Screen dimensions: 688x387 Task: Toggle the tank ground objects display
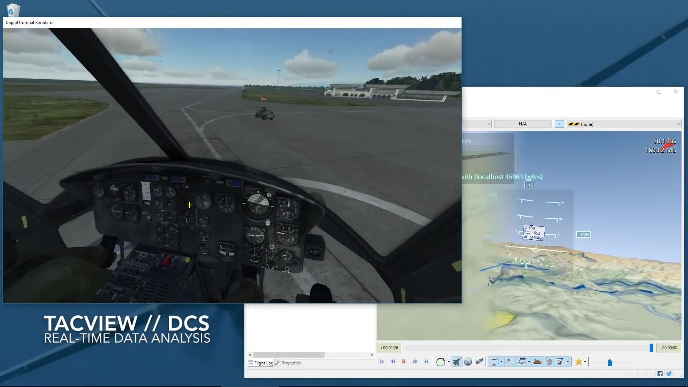(x=537, y=362)
